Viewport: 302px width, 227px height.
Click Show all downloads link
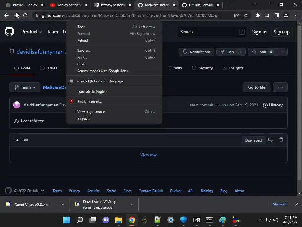280,204
